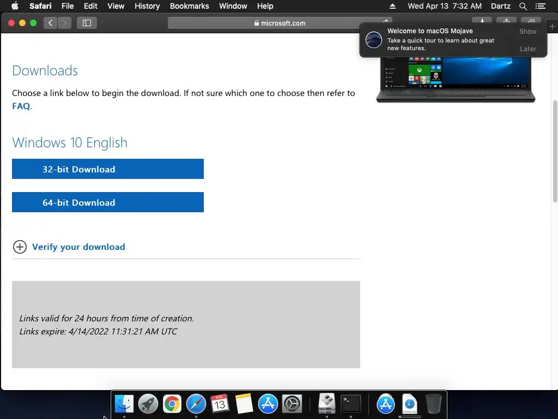Open the Bookmarks menu
558x419 pixels.
point(189,6)
